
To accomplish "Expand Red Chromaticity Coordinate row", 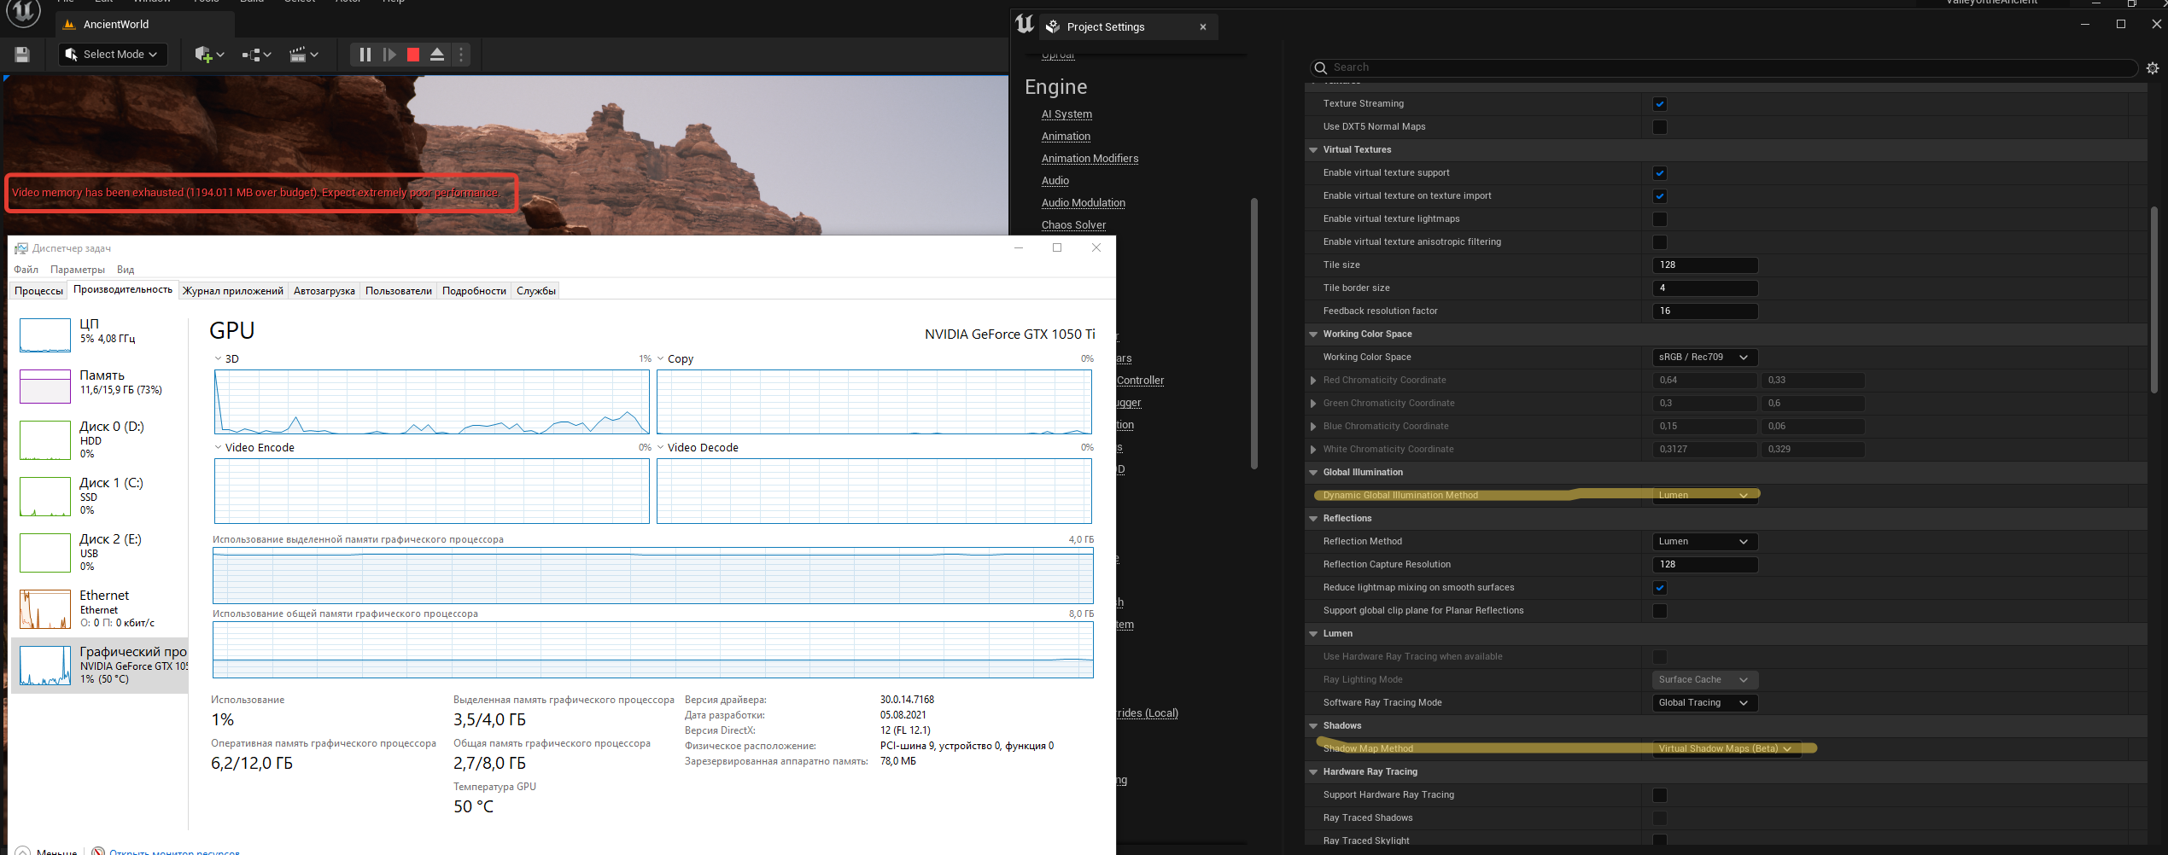I will pyautogui.click(x=1313, y=381).
